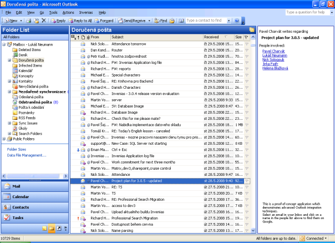This screenshot has width=335, height=243.
Task: Click the Flag Status column header
Action: 247,37
